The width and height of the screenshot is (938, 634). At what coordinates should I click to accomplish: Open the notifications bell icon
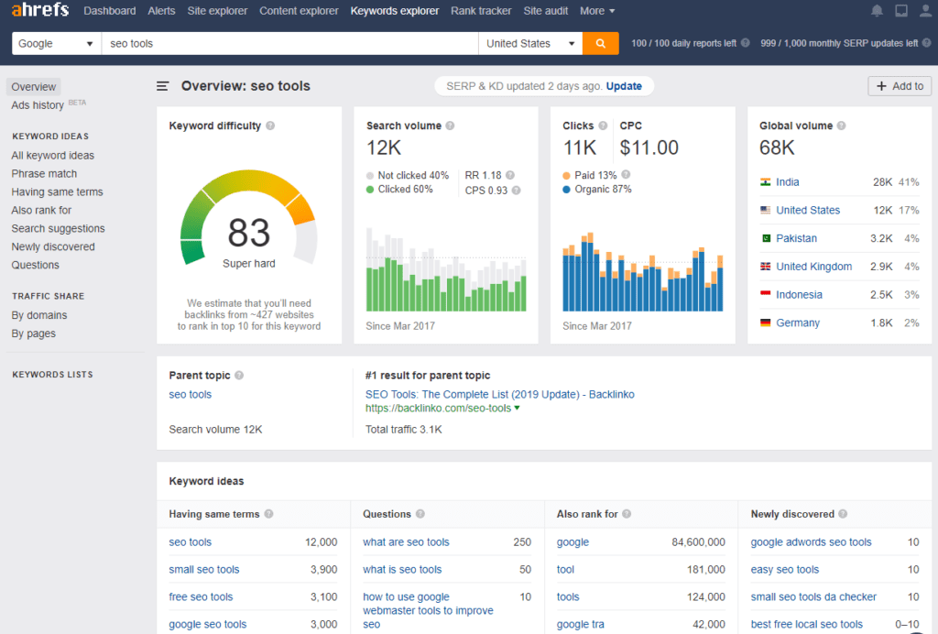[877, 11]
